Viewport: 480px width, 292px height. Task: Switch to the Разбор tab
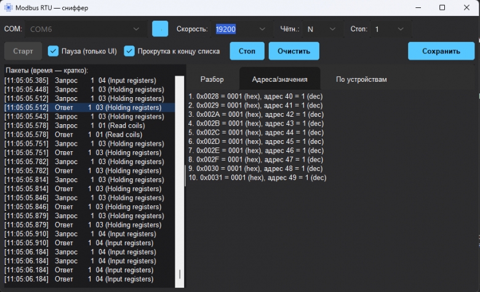pos(212,79)
